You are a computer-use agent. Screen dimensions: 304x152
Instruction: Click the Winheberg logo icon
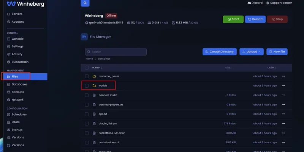pos(11,4)
